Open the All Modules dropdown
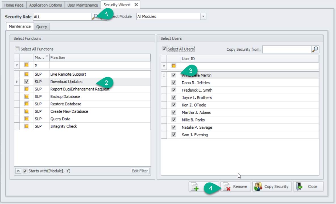 203,17
